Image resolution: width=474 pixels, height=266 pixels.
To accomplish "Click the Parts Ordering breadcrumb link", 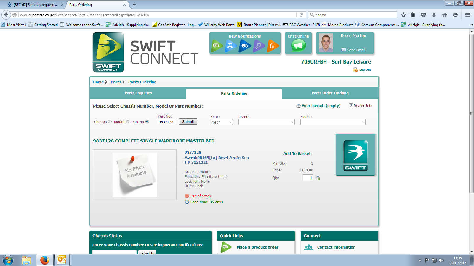I will (142, 82).
